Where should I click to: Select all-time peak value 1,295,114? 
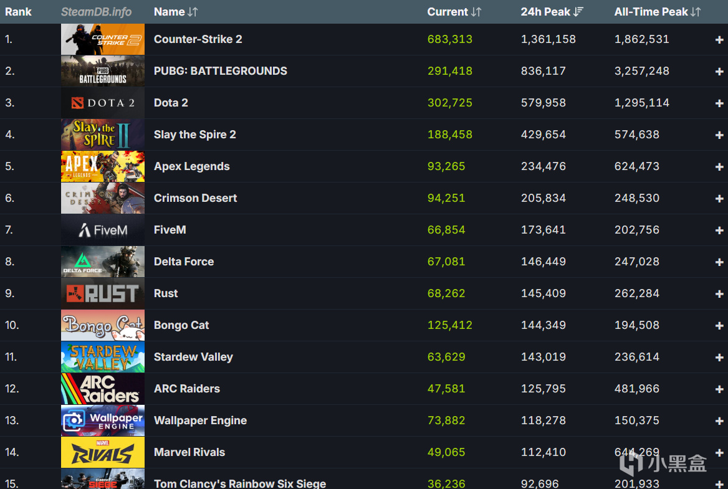[x=641, y=103]
